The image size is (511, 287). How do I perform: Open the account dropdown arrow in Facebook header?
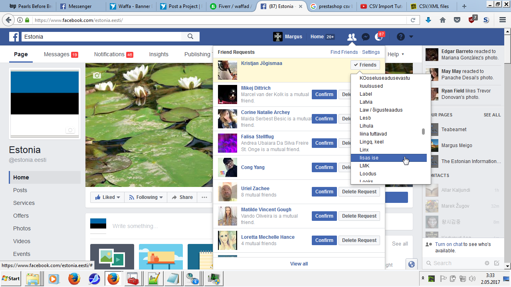[411, 37]
